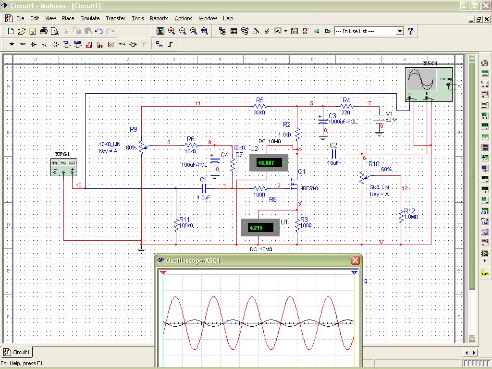Image resolution: width=492 pixels, height=369 pixels.
Task: Undo the last action
Action: coord(99,31)
